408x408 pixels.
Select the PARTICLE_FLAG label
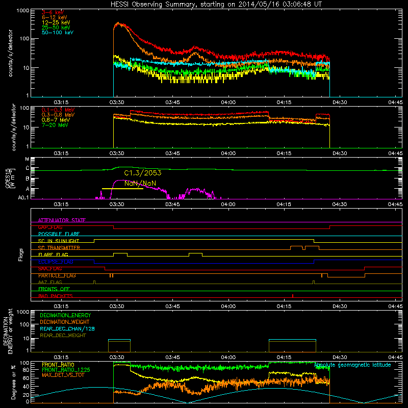(x=57, y=275)
